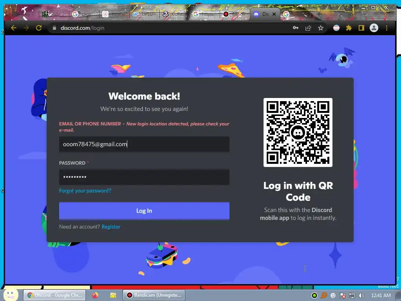The height and width of the screenshot is (301, 401).
Task: Click the padlock site info icon
Action: coord(54,28)
